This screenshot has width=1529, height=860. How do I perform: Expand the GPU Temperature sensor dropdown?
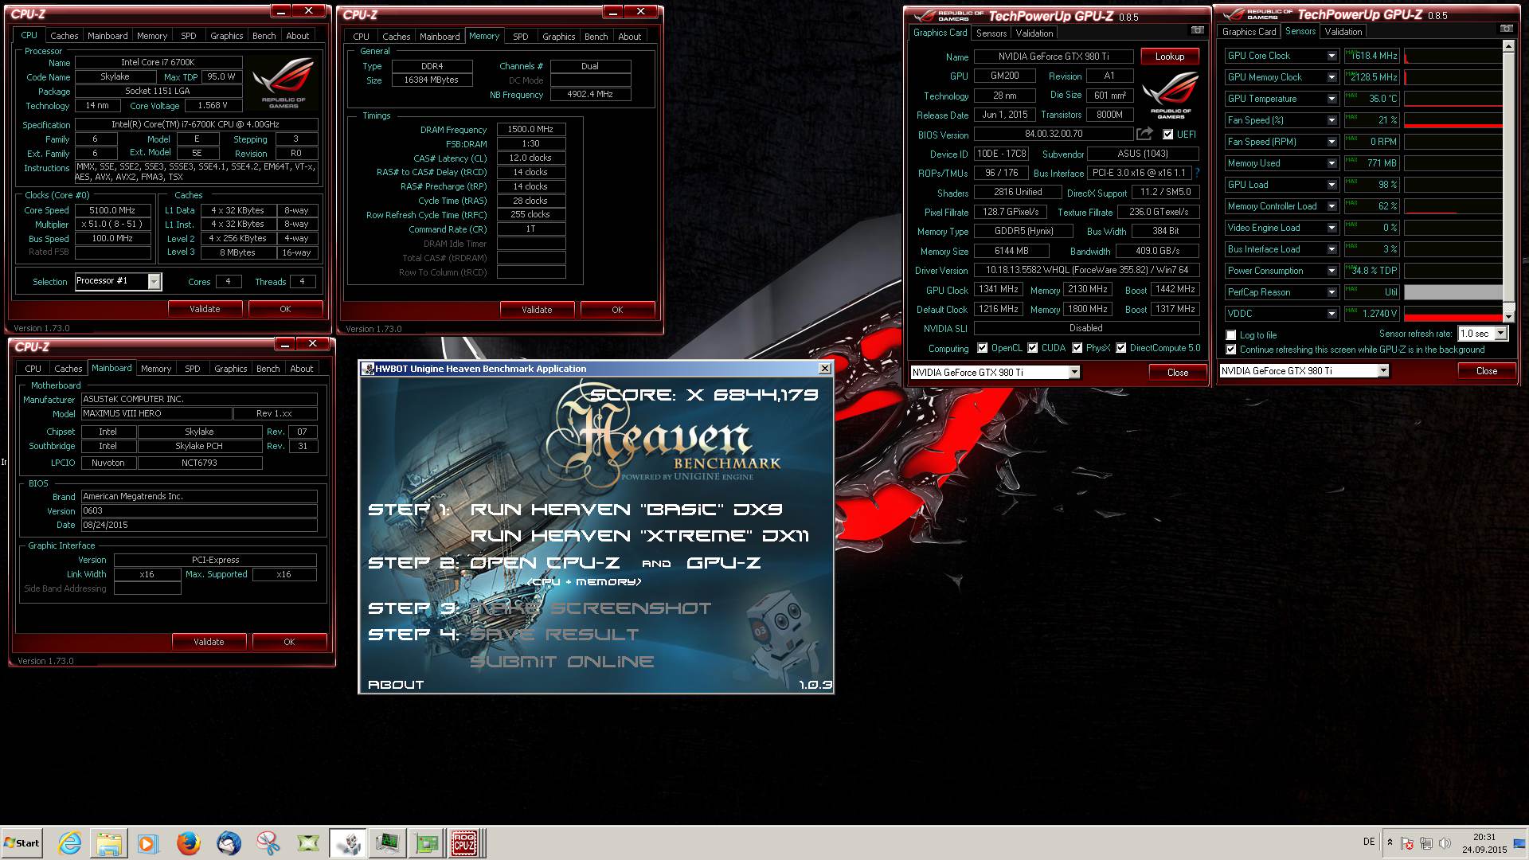point(1332,99)
